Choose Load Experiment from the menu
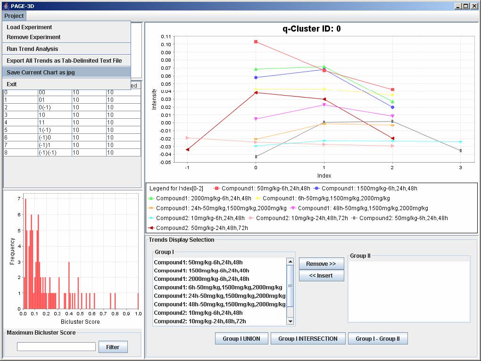Viewport: 481px width, 361px height. [29, 27]
